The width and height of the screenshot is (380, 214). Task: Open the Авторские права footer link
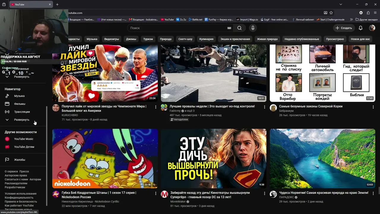pyautogui.click(x=16, y=175)
